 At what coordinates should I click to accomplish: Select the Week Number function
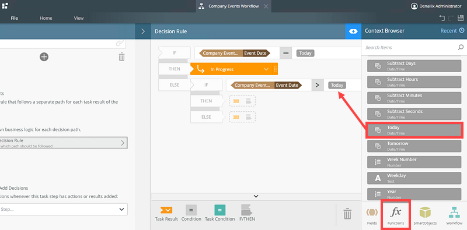point(414,162)
